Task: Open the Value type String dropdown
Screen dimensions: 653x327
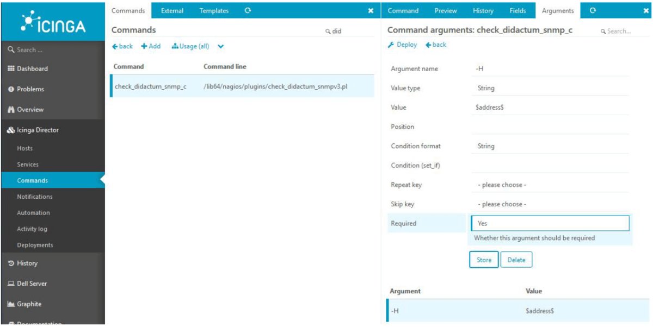Action: 550,88
